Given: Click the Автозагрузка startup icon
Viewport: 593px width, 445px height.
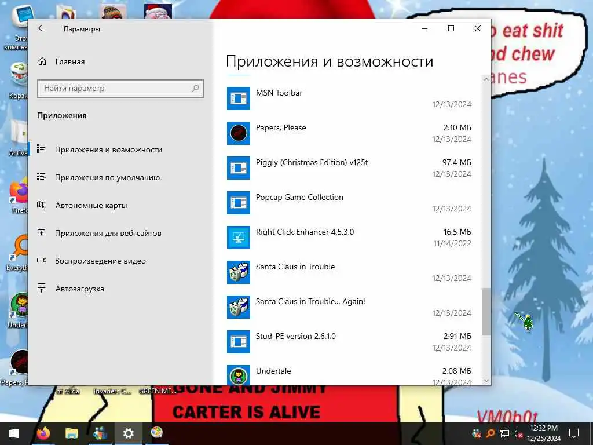Looking at the screenshot, I should [x=42, y=289].
